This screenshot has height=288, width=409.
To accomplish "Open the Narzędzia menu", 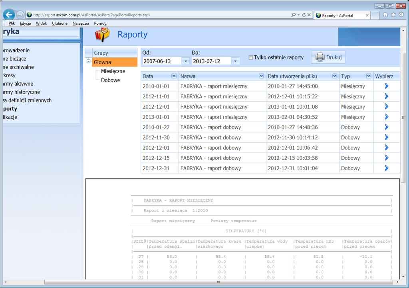I will pos(81,24).
